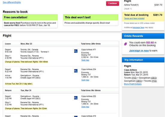Image resolution: width=165 pixels, height=117 pixels.
Task: Click the (GEO) link in Toronto > Georgetown route
Action: click(x=154, y=78)
